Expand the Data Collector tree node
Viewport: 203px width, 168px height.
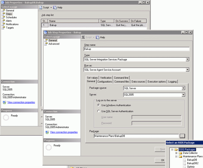point(176,153)
